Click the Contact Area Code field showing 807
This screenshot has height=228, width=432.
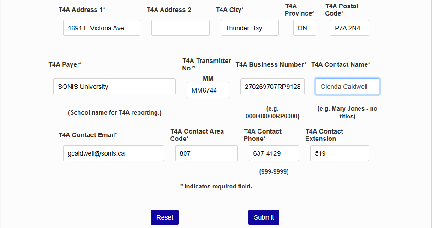pos(206,153)
